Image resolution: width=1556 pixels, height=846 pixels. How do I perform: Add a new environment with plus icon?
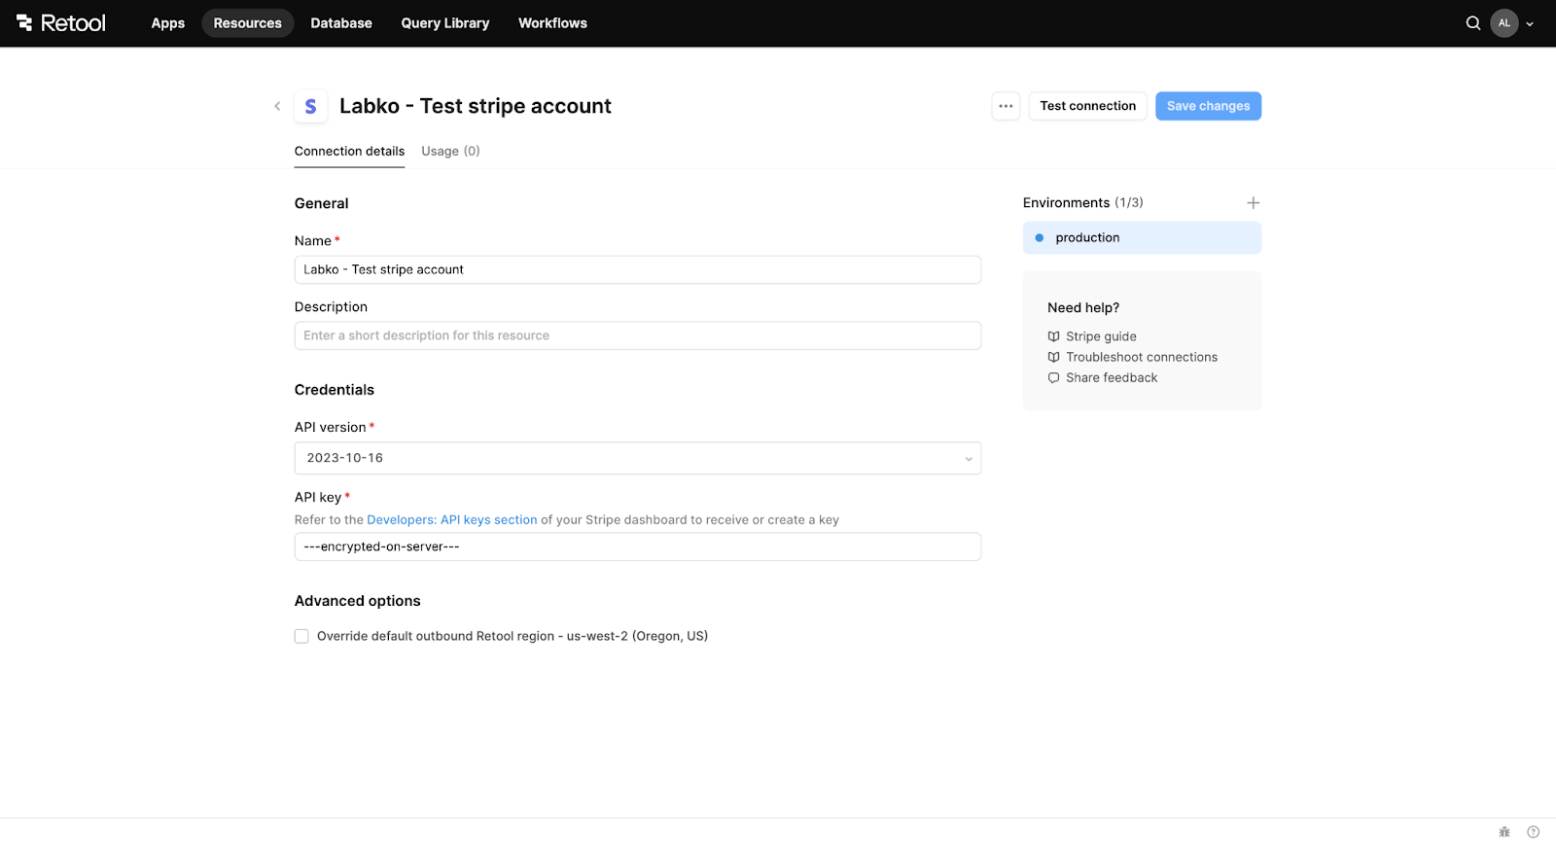coord(1254,203)
